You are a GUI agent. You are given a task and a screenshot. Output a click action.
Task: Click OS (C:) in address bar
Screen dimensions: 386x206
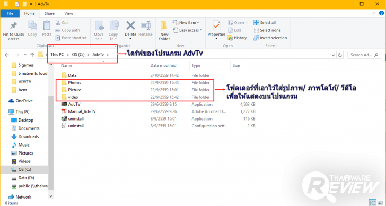(x=78, y=55)
